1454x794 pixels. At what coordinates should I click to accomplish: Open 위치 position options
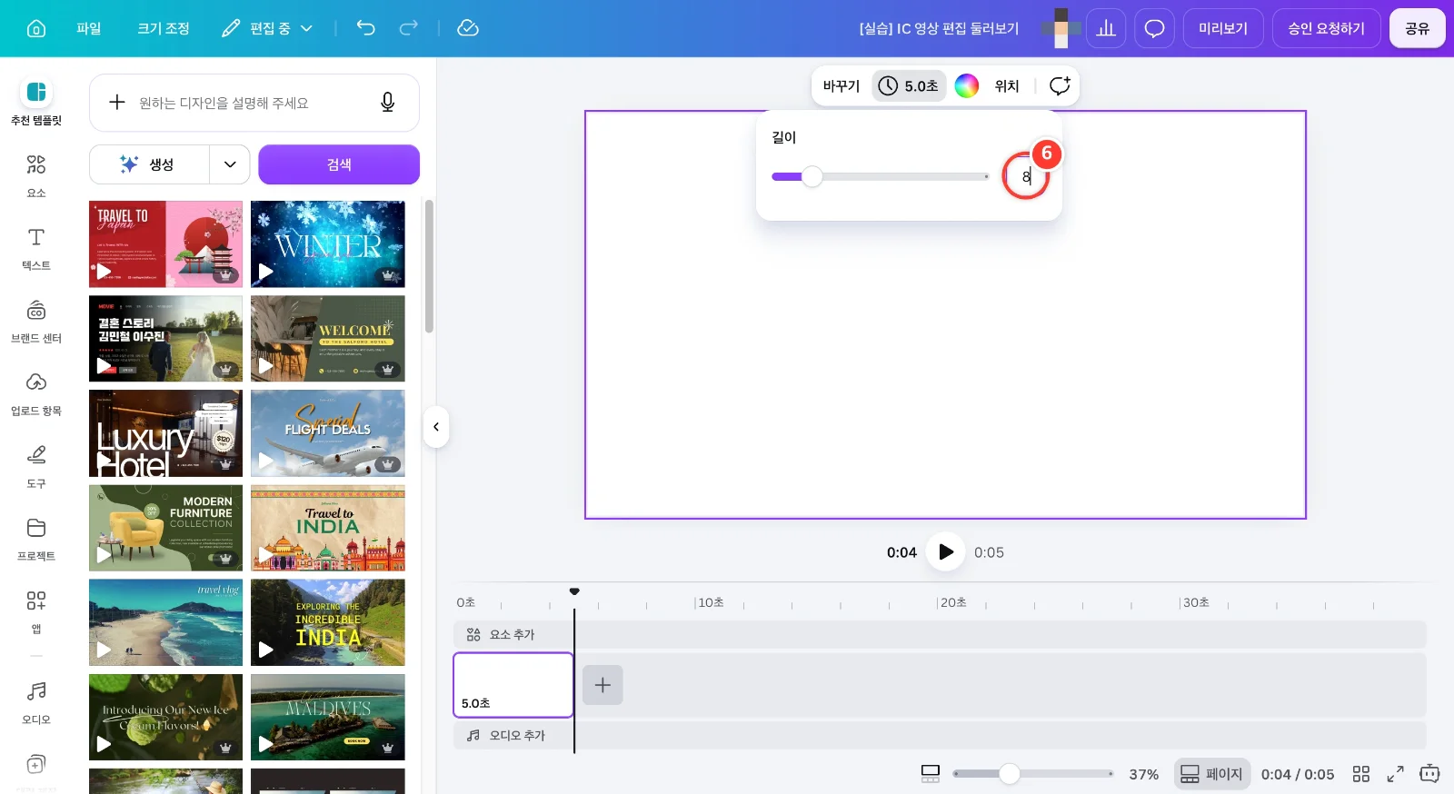click(x=1007, y=85)
